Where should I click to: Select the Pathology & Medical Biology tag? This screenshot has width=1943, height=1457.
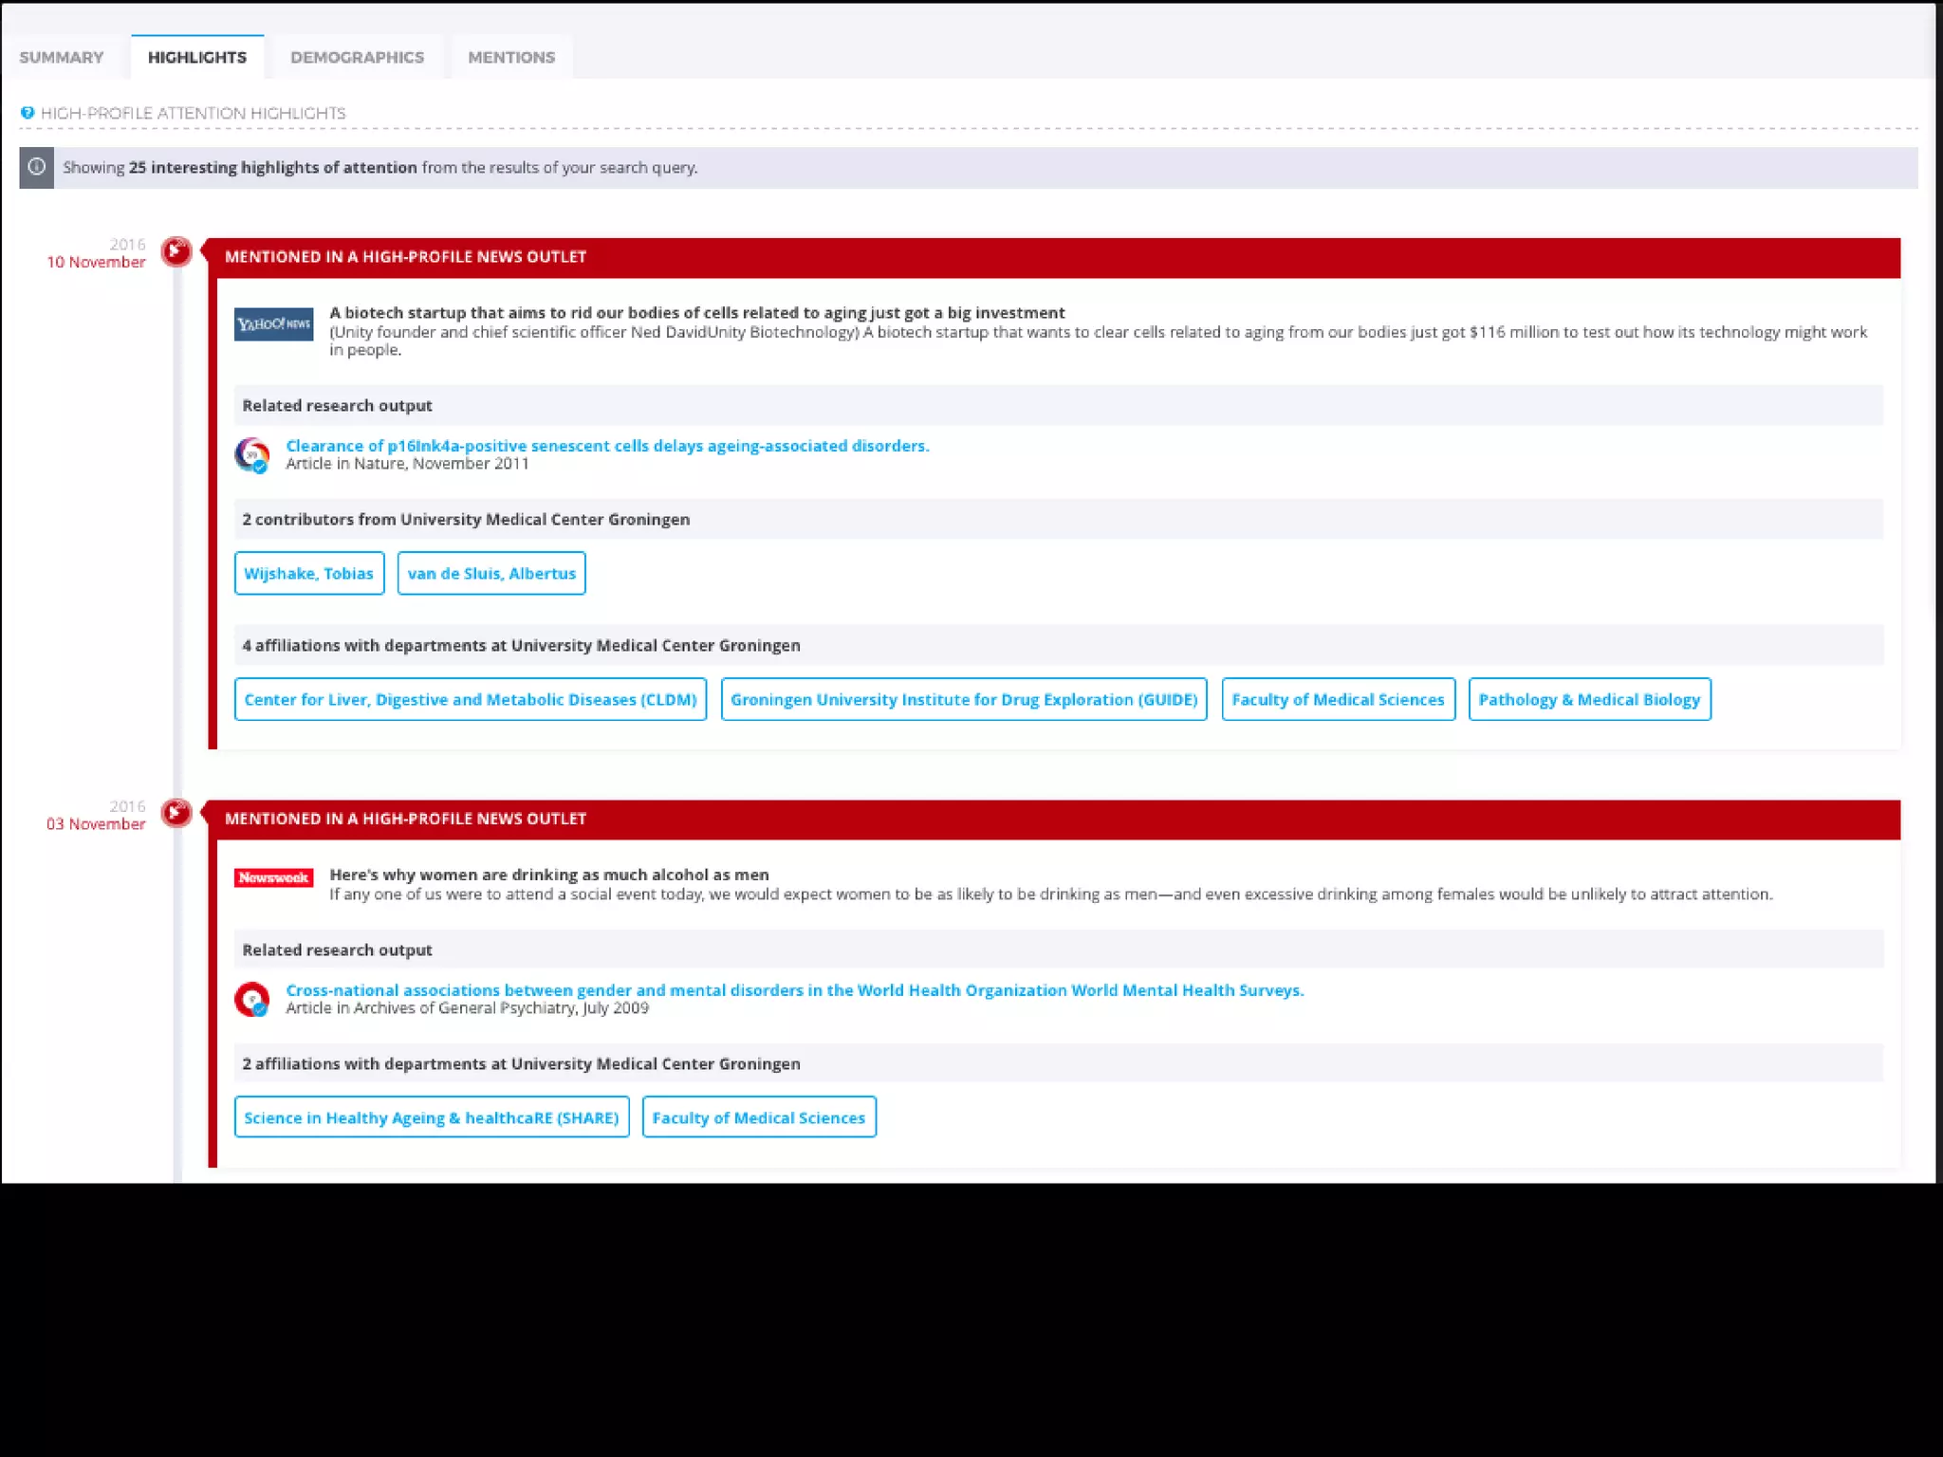(1589, 699)
